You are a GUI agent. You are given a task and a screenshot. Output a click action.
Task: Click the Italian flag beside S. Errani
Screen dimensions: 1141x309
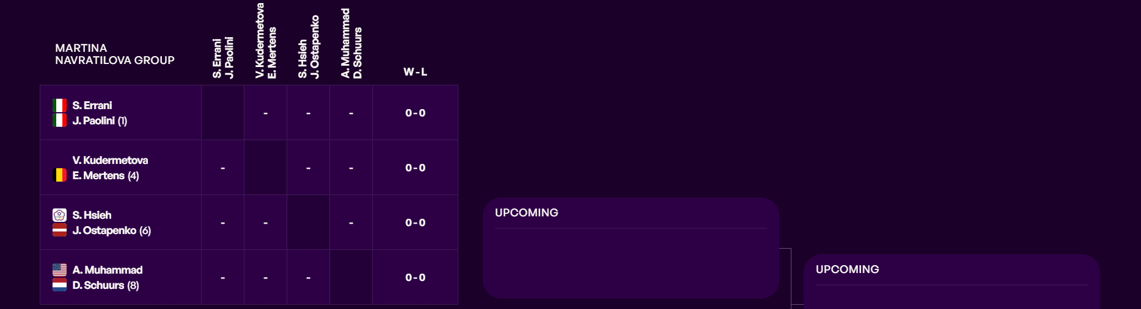(59, 105)
